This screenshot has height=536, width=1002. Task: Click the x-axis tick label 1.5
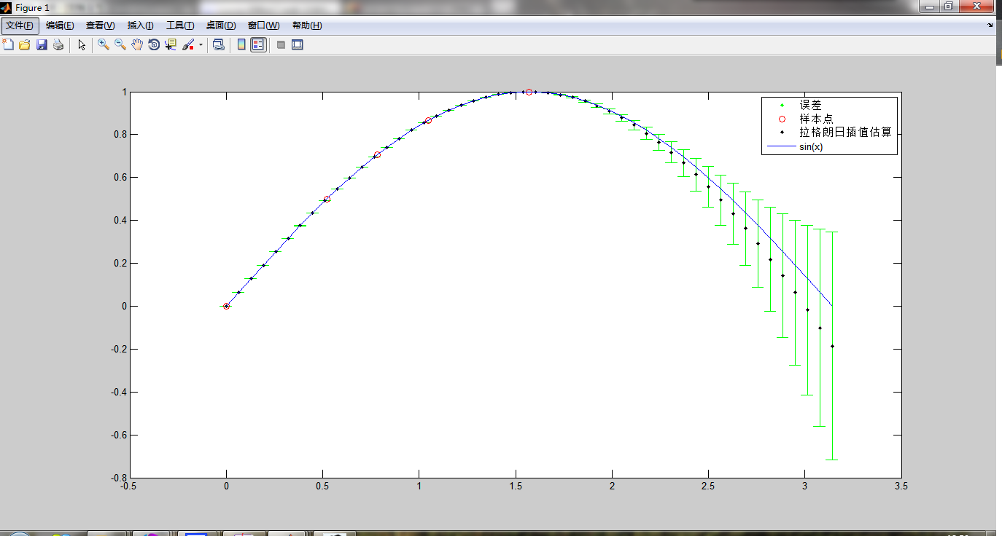click(x=516, y=486)
